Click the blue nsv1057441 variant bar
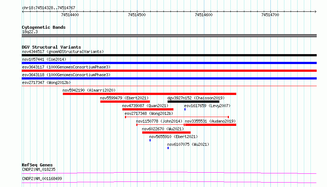The width and height of the screenshot is (327, 187). pyautogui.click(x=169, y=63)
